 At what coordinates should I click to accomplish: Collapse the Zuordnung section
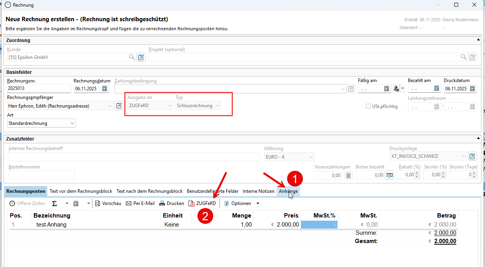478,40
